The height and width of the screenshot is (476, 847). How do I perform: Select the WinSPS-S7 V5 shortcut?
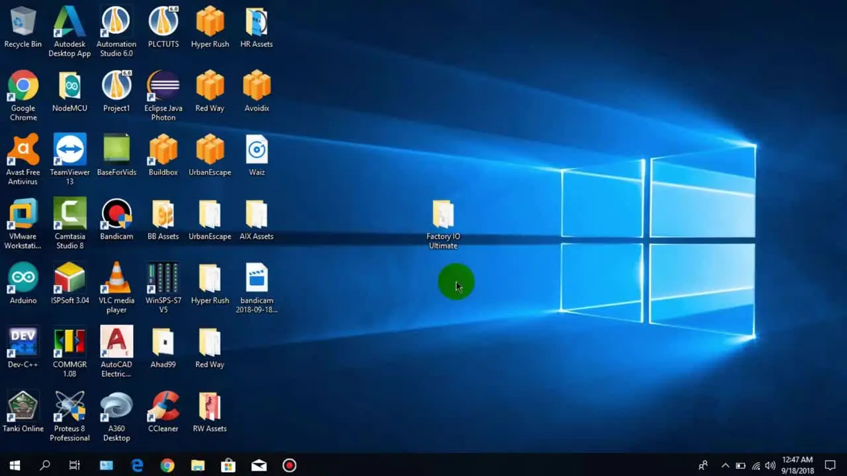click(163, 288)
